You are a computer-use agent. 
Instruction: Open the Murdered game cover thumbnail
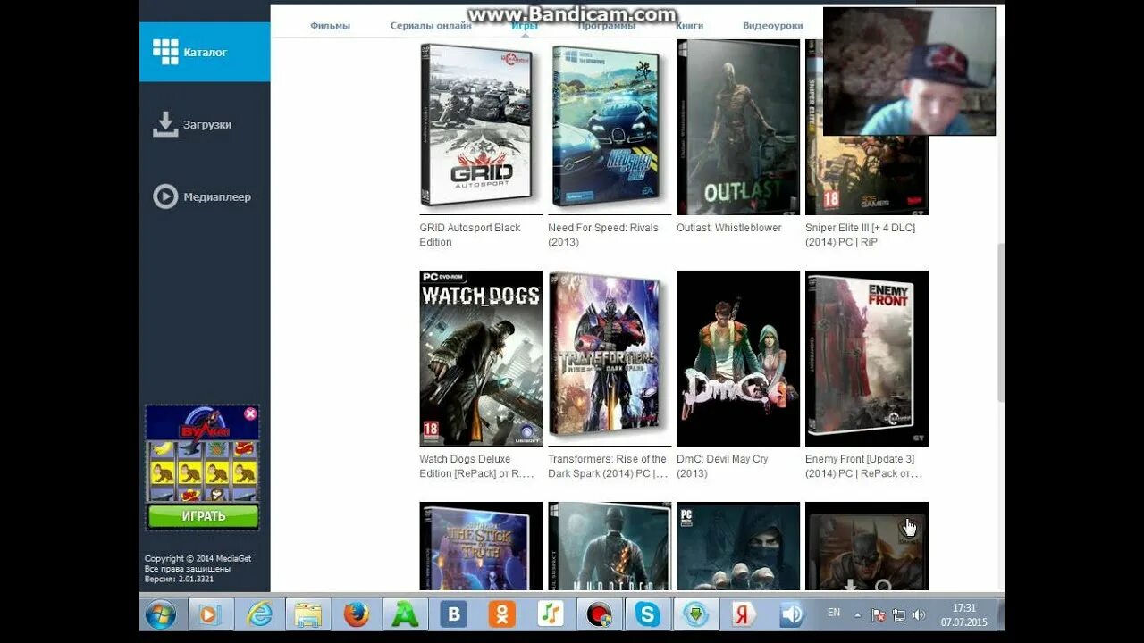coord(610,547)
